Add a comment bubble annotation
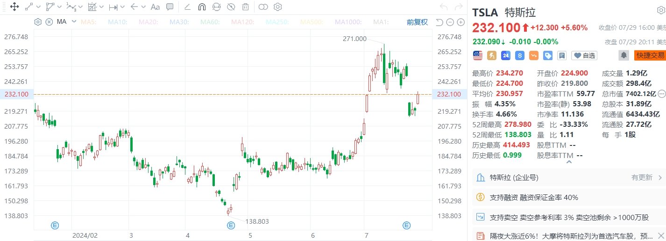The height and width of the screenshot is (241, 666). click(x=170, y=7)
